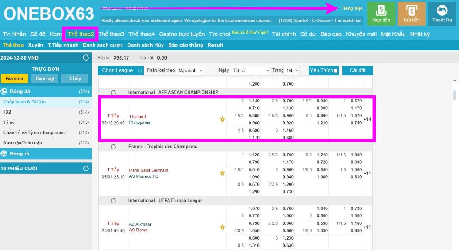Click the Cài đặt button
Viewport: 459px width, 250px height.
(x=358, y=71)
